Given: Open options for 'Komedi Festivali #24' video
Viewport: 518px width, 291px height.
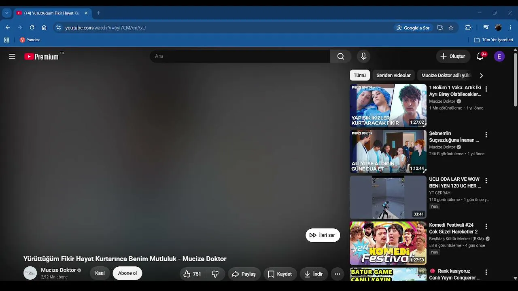Looking at the screenshot, I should point(486,226).
